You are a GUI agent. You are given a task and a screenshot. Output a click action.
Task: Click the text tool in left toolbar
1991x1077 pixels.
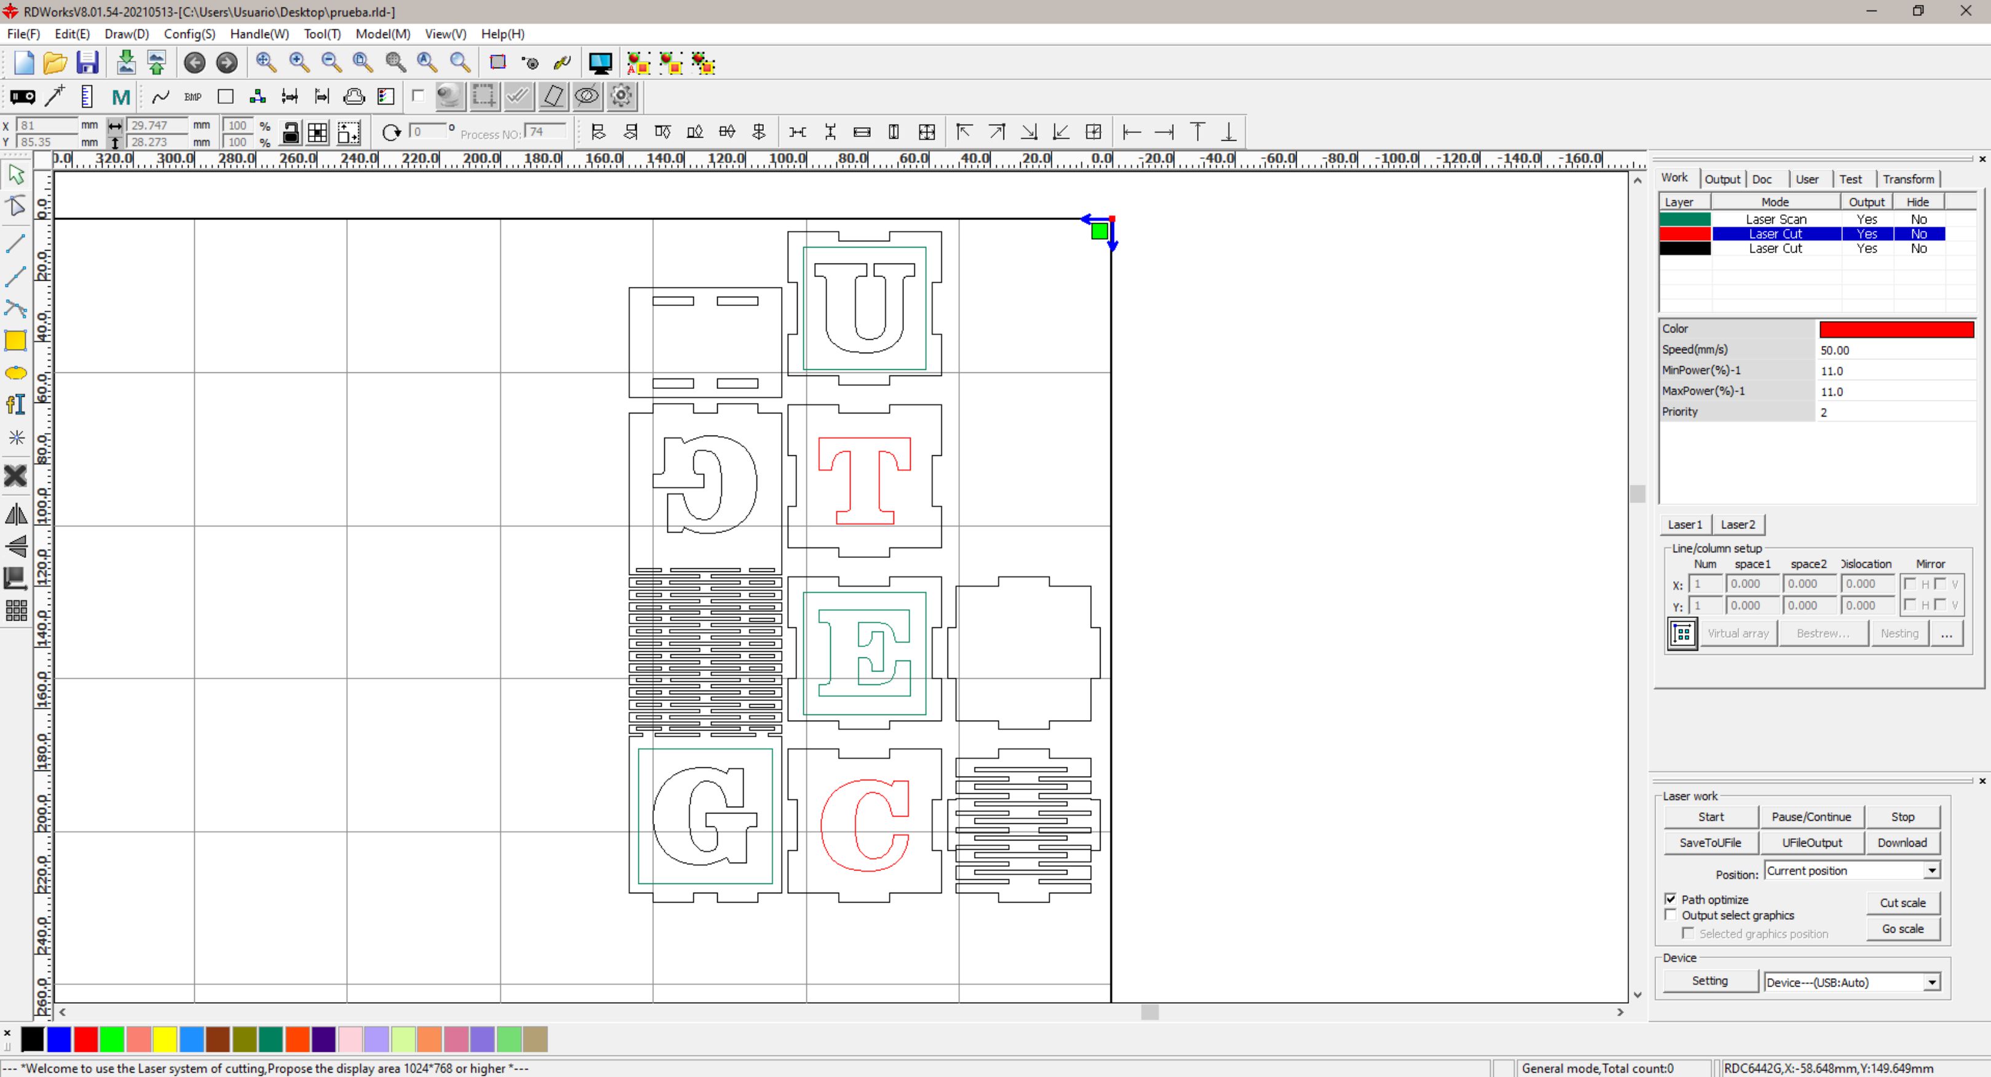tap(15, 405)
